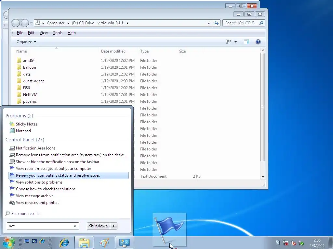This screenshot has width=333, height=249.
Task: Open the Tools menu
Action: [x=58, y=33]
